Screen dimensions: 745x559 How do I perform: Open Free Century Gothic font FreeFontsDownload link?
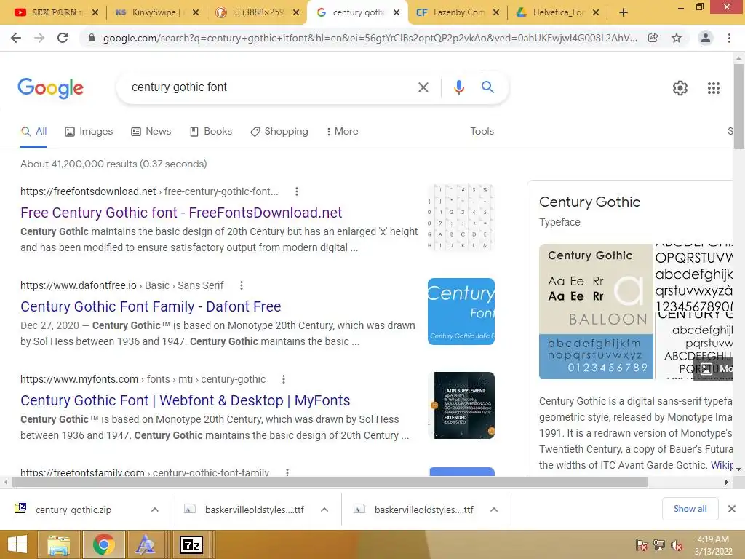181,213
